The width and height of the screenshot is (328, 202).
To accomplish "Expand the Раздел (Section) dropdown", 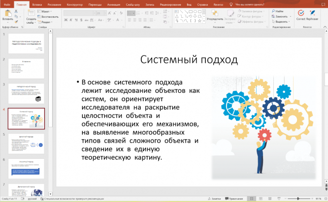I will (x=44, y=22).
